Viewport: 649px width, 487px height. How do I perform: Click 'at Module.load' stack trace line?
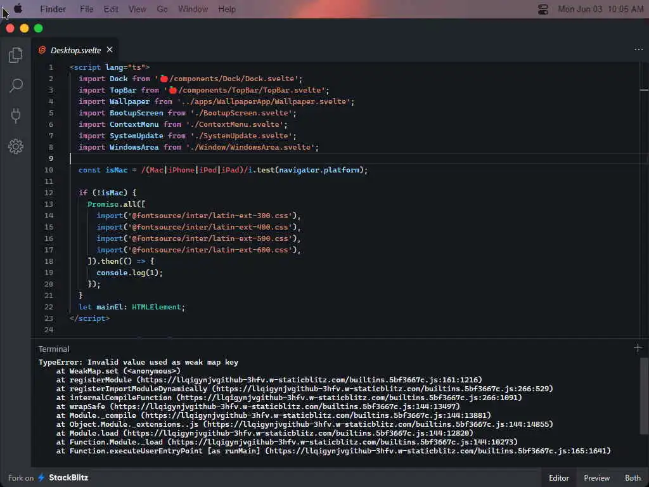tap(265, 432)
